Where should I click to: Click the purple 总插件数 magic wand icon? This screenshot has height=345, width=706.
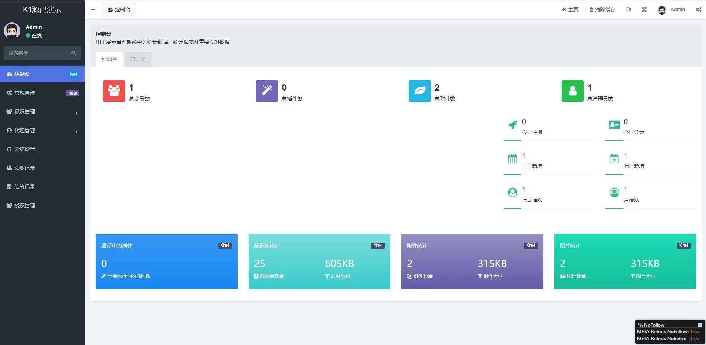[267, 91]
